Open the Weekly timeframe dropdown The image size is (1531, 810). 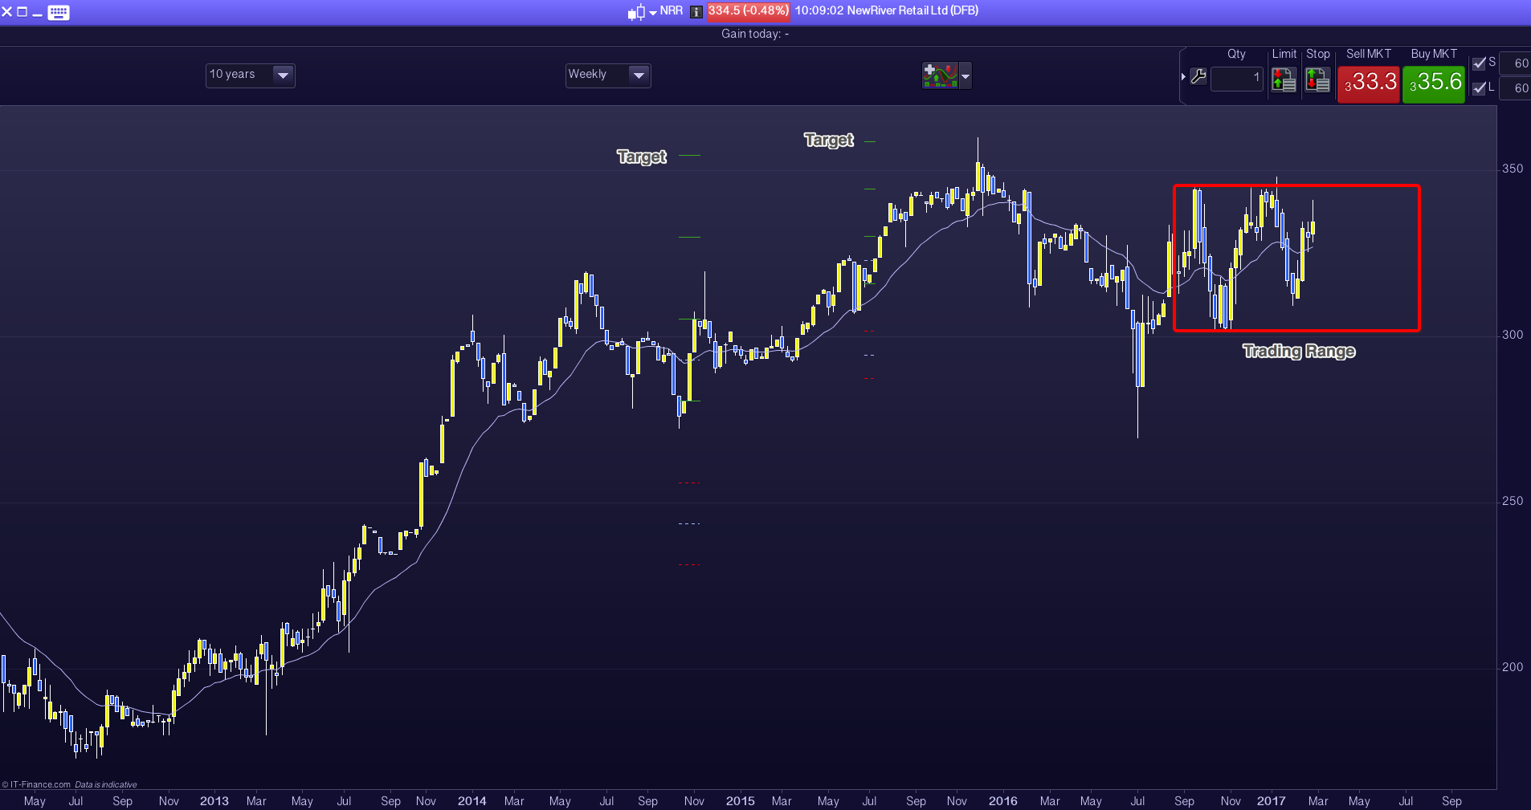pos(607,75)
